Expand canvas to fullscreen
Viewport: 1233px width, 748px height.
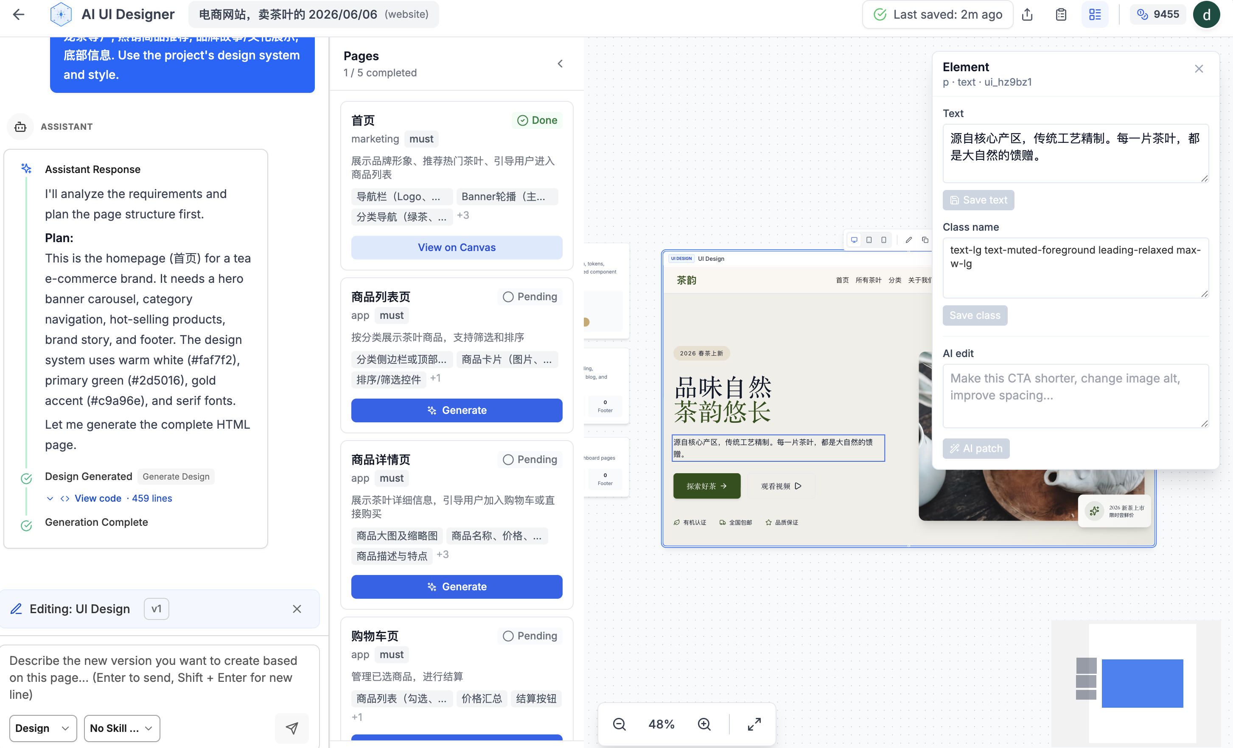coord(754,724)
